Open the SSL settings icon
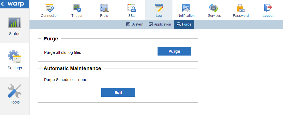 coord(131,8)
